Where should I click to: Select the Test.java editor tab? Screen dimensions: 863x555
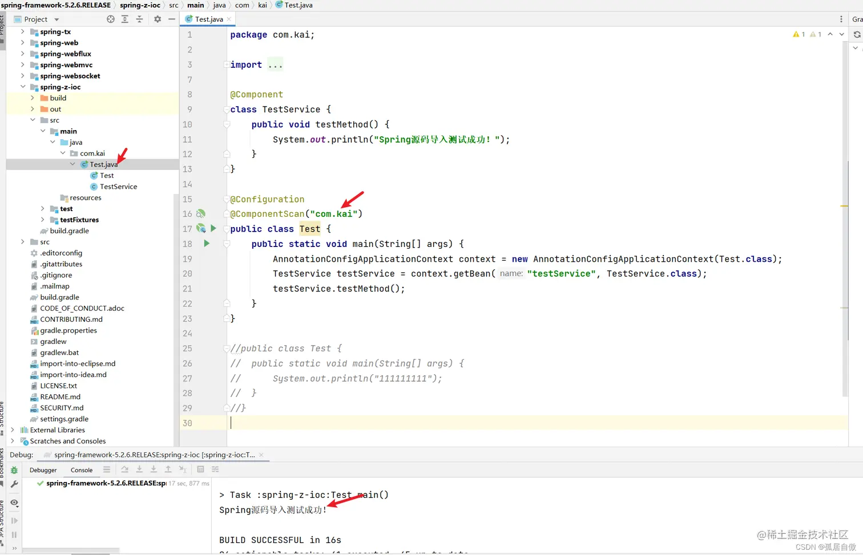208,19
